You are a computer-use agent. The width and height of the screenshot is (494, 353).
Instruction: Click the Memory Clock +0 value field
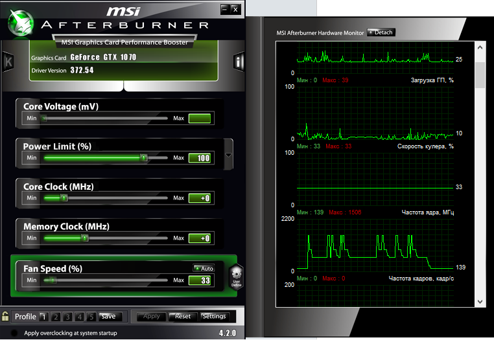pos(200,238)
